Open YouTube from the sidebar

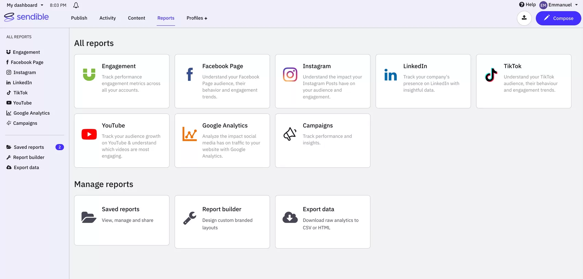(x=22, y=103)
